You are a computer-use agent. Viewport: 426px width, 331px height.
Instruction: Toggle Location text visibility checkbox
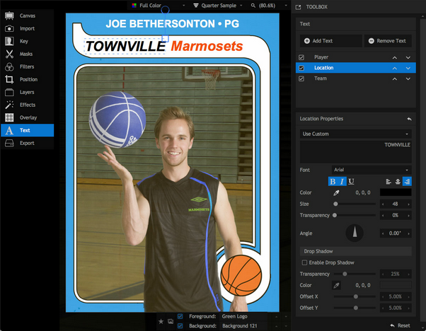coord(301,68)
